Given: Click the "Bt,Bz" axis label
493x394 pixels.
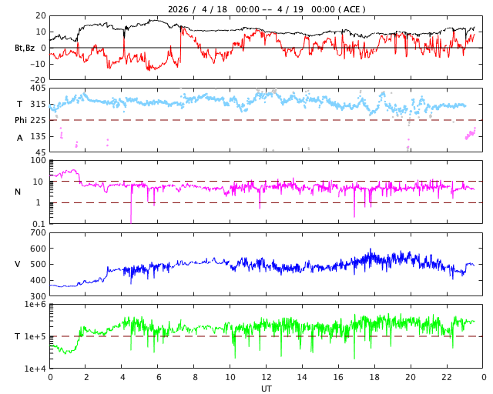Looking at the screenshot, I should click(x=25, y=48).
